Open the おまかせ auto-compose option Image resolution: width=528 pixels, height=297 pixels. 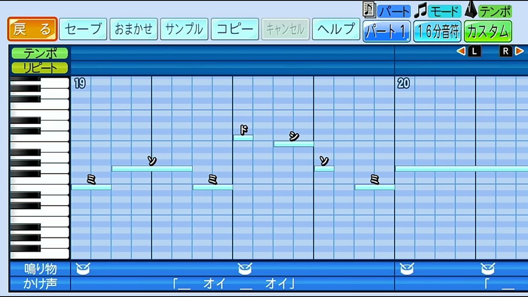point(134,29)
